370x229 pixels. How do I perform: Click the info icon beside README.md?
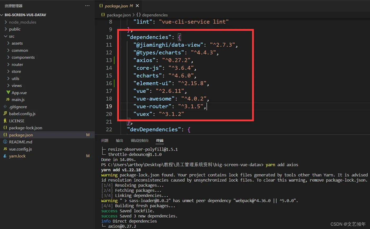tap(5, 142)
